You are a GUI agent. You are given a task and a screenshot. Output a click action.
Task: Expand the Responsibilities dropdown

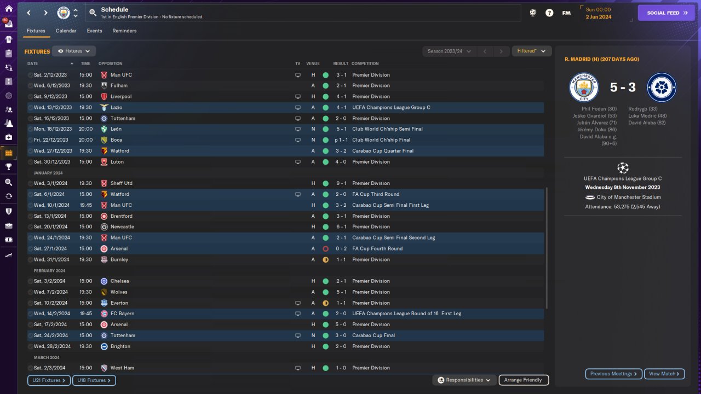[464, 380]
